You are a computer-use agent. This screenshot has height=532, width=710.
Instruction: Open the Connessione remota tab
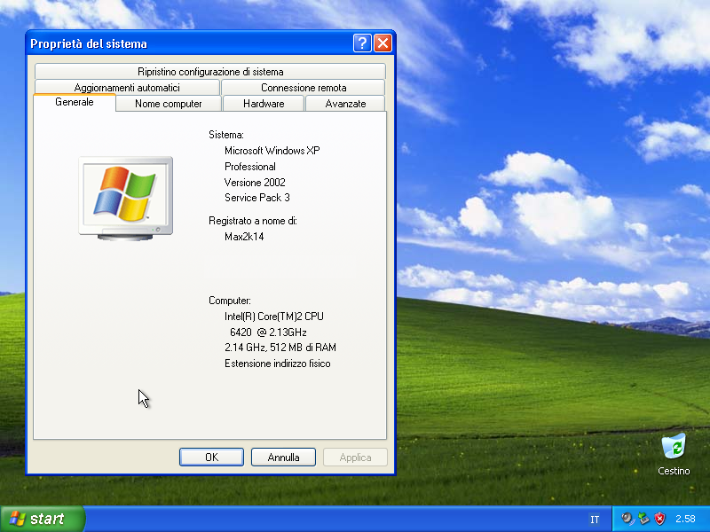[x=304, y=87]
